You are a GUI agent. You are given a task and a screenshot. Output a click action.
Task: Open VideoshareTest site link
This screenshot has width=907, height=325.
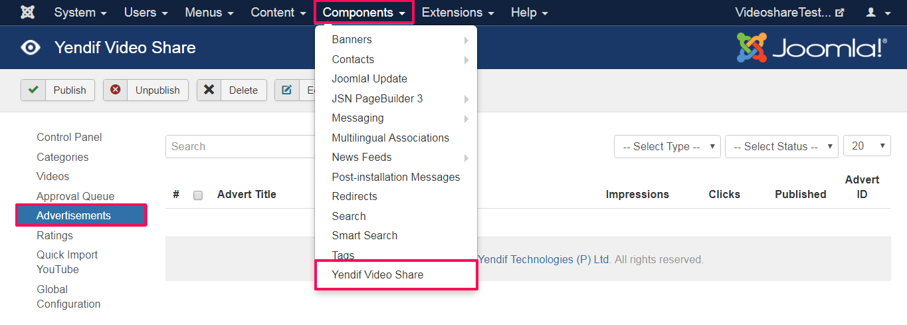click(x=789, y=13)
